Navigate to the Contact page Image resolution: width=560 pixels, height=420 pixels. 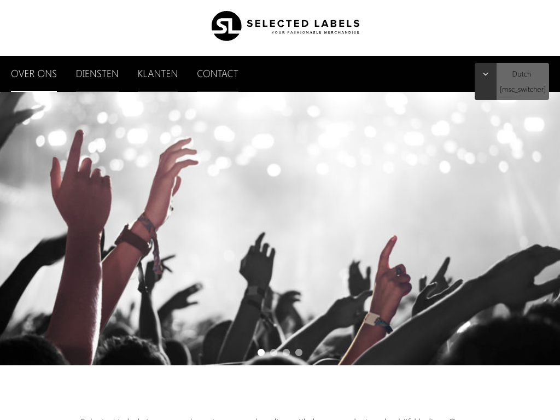click(218, 74)
